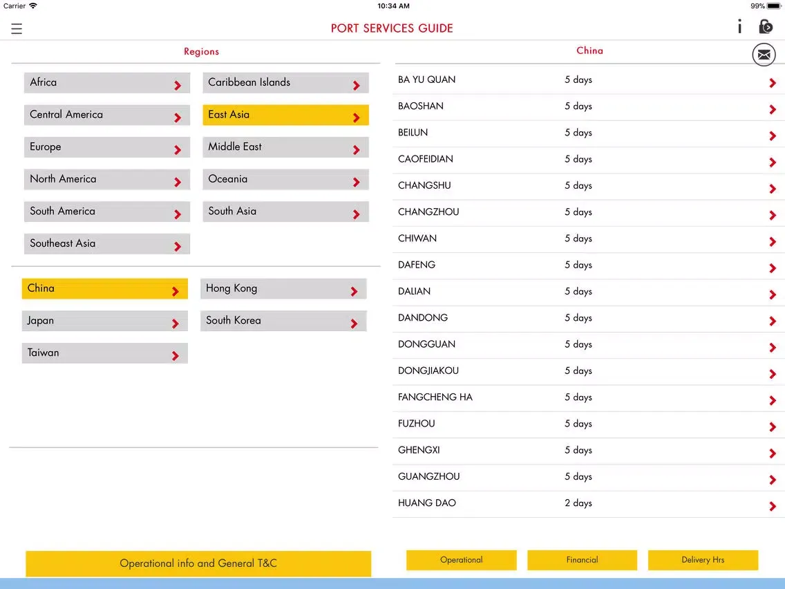Select the Caribbean Islands region
Viewport: 785px width, 589px height.
(x=285, y=83)
